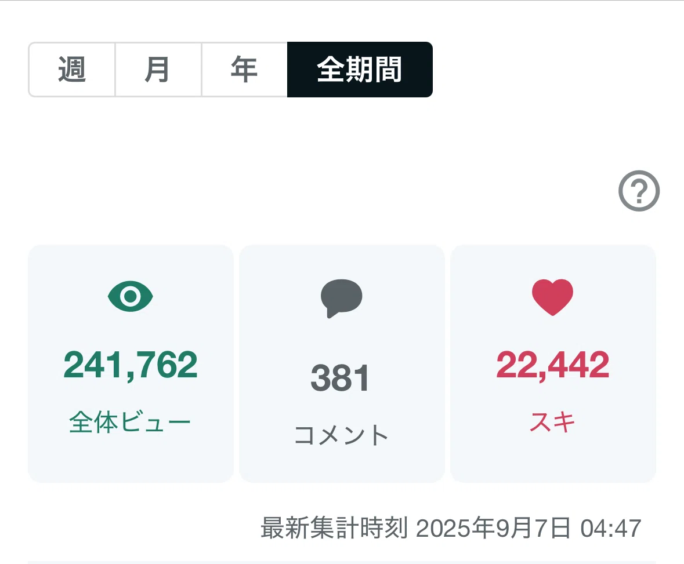The width and height of the screenshot is (684, 564).
Task: Open the total views stat card
Action: click(x=131, y=363)
